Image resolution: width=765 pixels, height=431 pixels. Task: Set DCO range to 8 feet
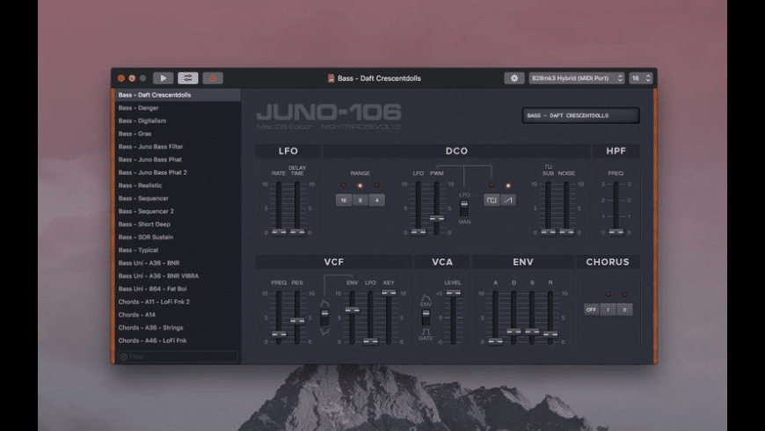(360, 201)
